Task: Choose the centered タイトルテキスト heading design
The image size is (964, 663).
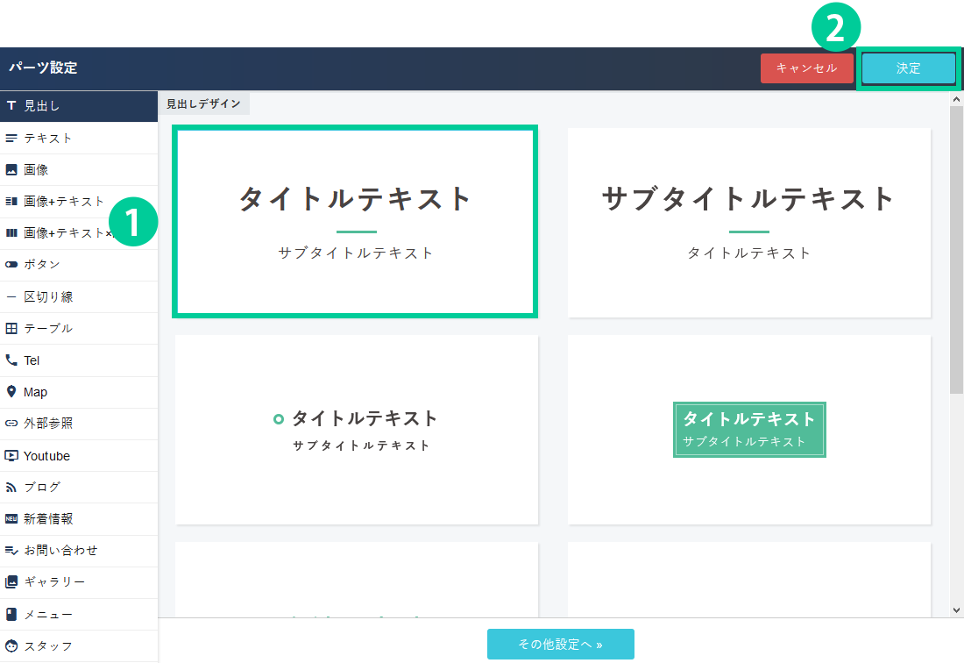Action: (x=355, y=221)
